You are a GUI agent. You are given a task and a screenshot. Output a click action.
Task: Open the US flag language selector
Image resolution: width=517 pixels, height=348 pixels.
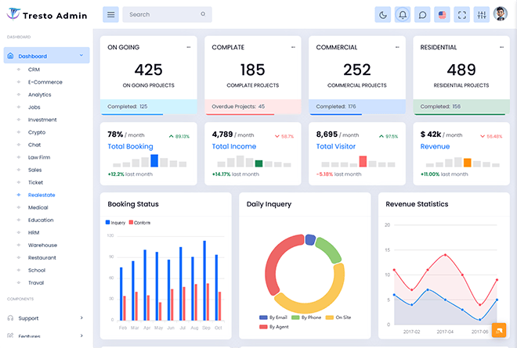(x=443, y=14)
